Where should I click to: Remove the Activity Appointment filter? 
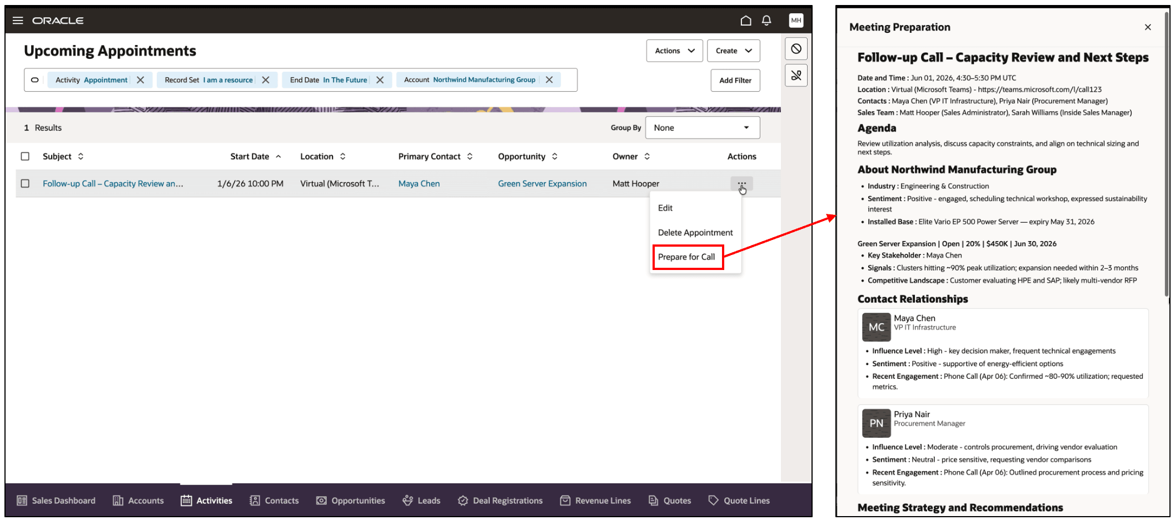click(x=140, y=80)
